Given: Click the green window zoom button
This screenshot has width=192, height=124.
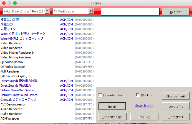Looking at the screenshot, I should (15, 3).
